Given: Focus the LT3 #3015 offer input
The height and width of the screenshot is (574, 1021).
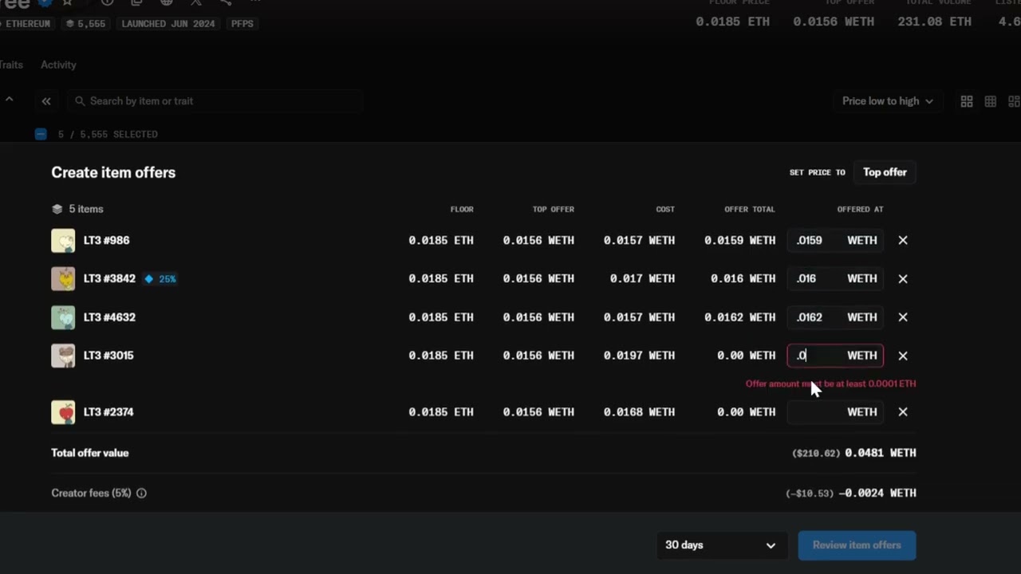Looking at the screenshot, I should 835,356.
